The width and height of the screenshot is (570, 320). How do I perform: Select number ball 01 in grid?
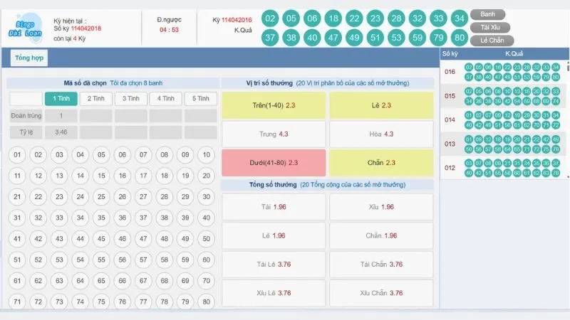click(x=17, y=154)
